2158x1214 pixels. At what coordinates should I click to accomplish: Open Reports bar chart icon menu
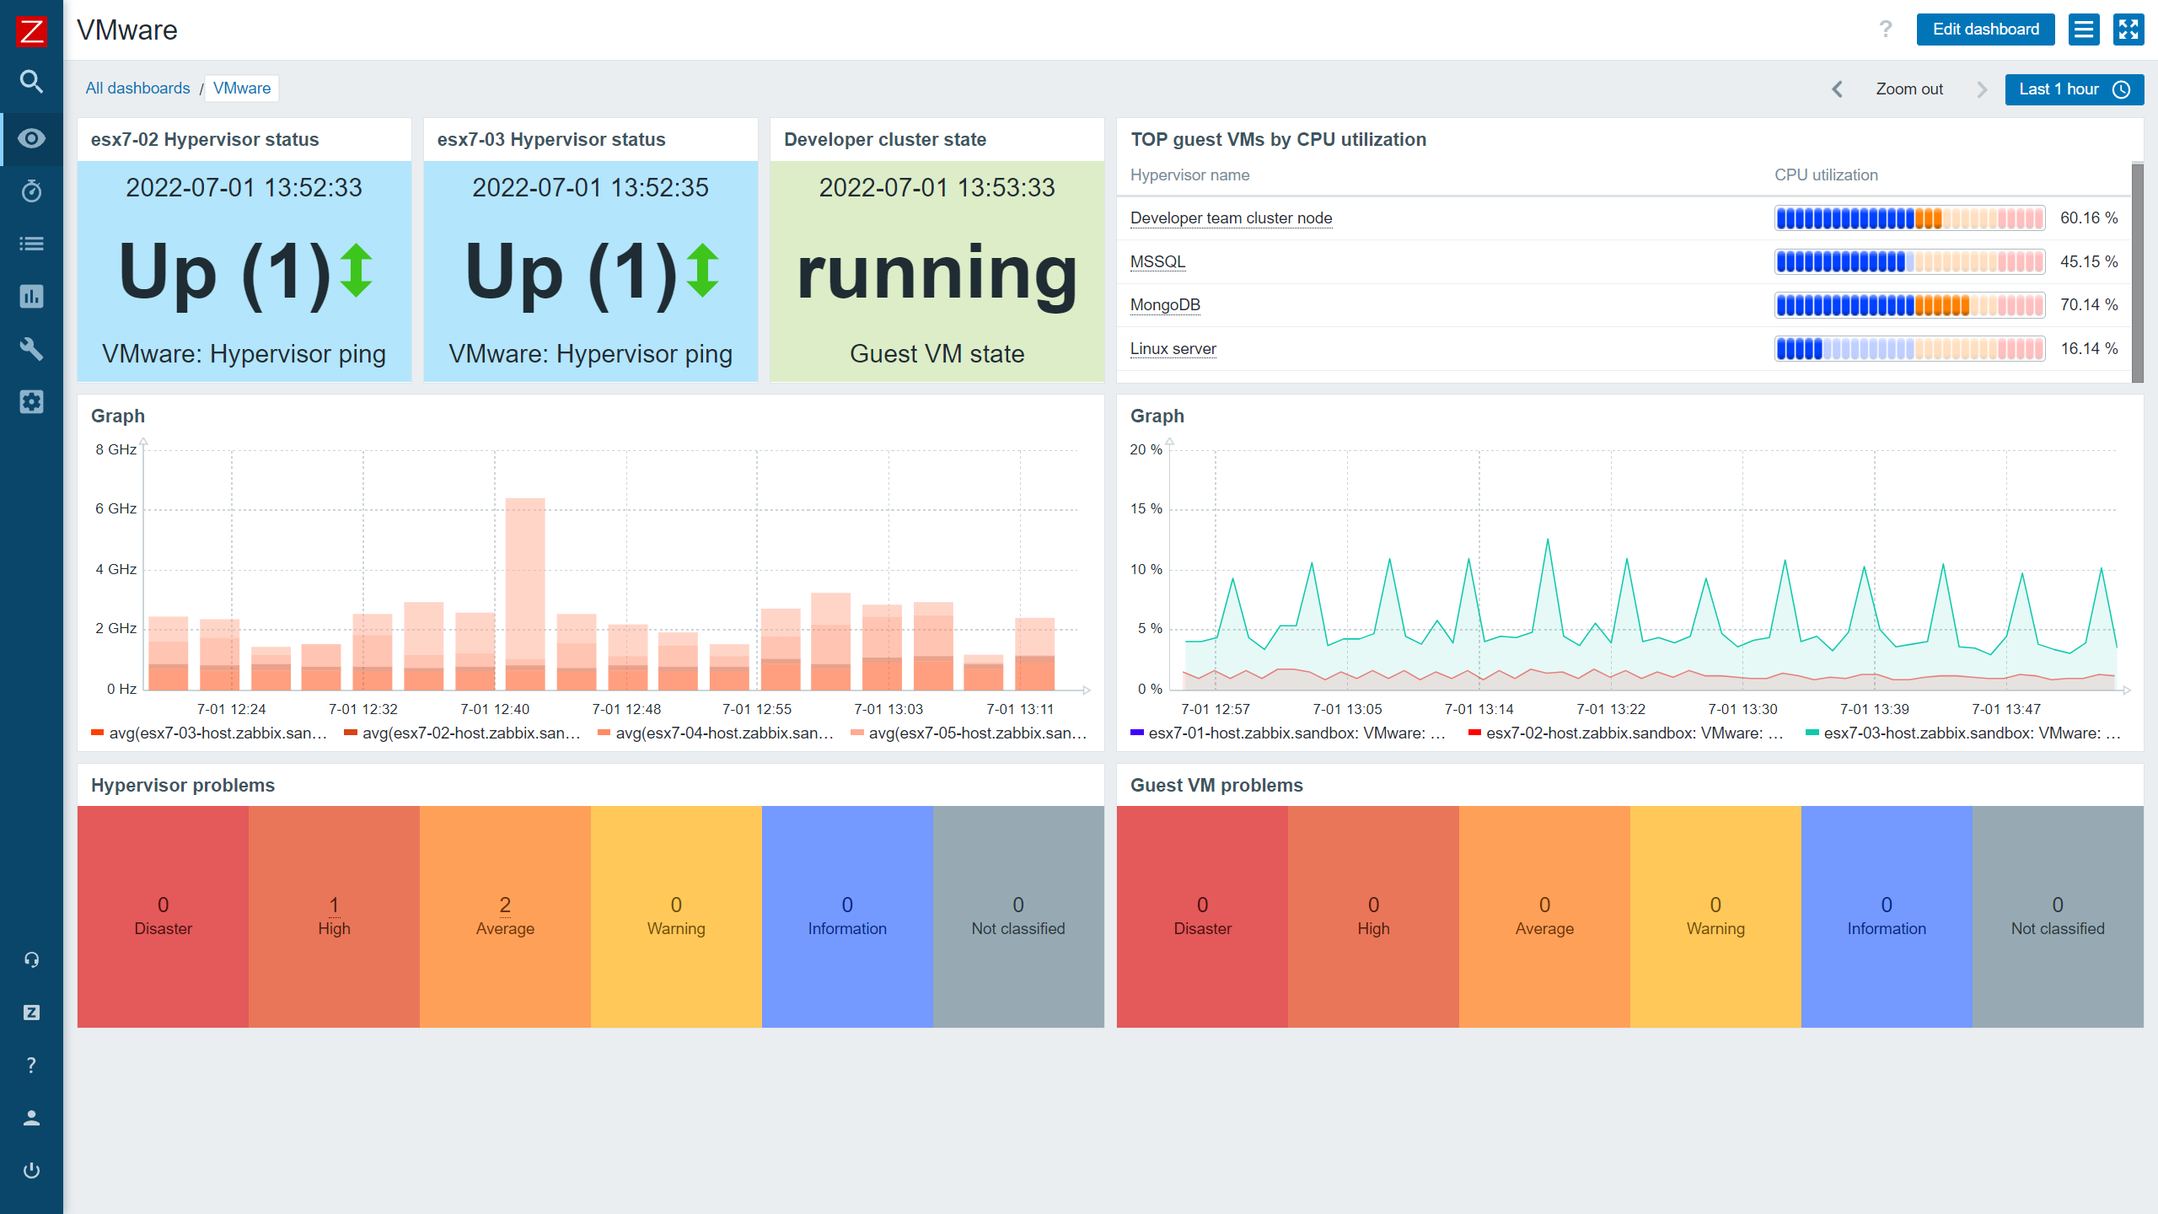pyautogui.click(x=31, y=296)
